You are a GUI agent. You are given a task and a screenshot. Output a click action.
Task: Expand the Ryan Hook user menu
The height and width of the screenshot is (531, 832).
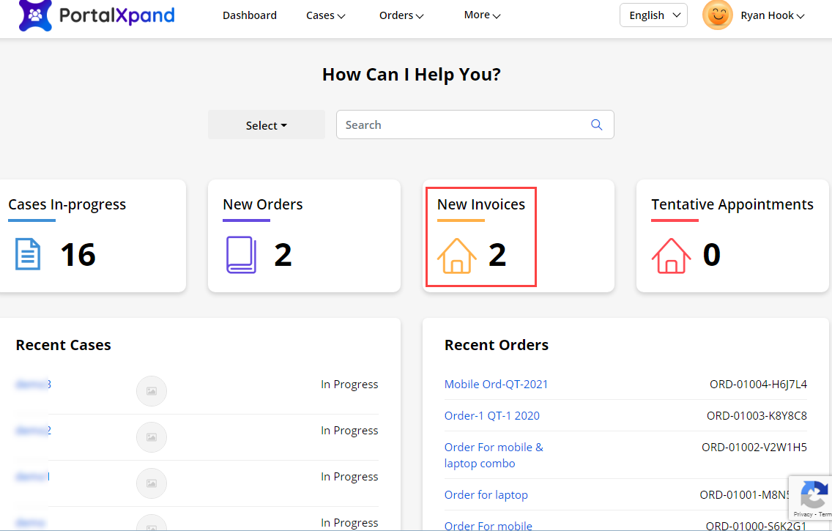[x=772, y=15]
